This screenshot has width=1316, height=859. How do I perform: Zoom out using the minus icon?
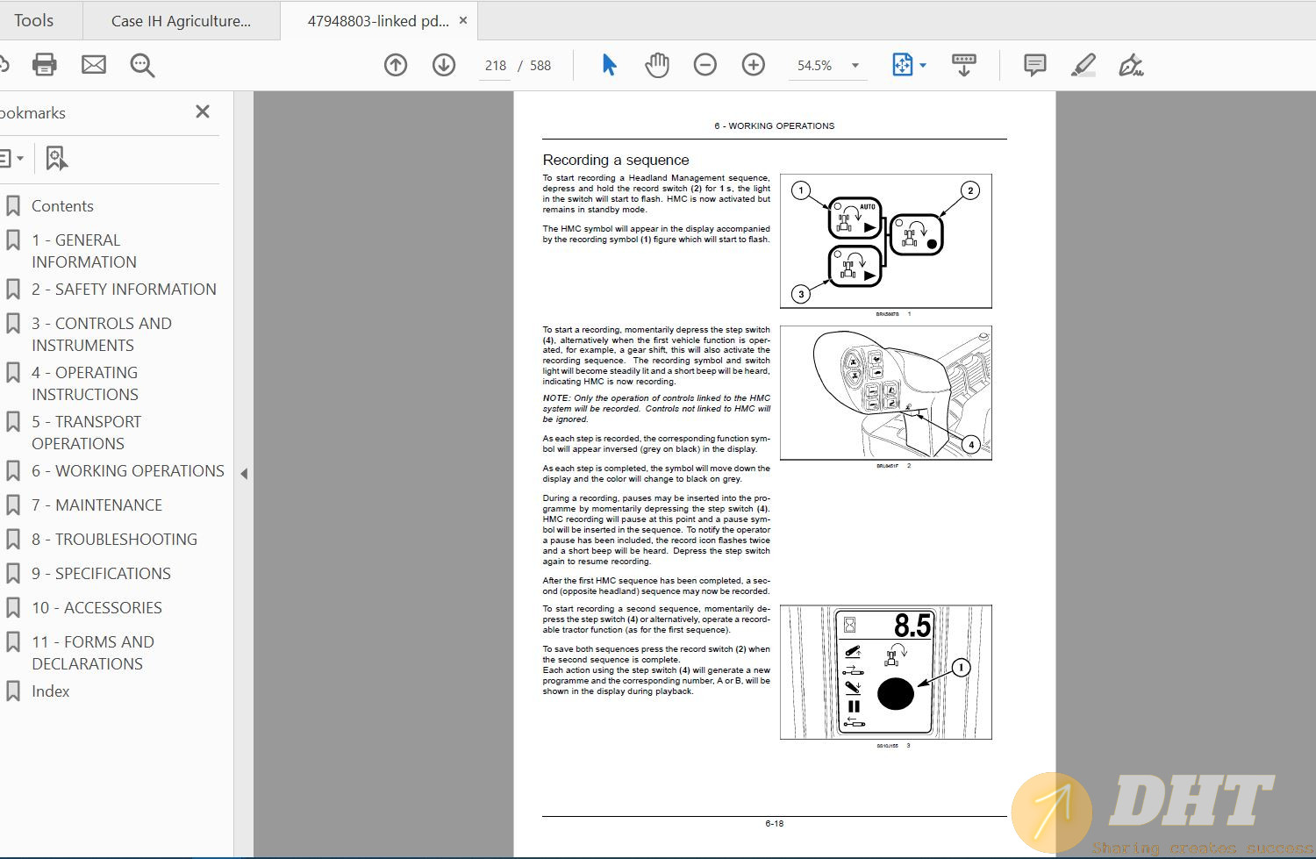pyautogui.click(x=704, y=65)
